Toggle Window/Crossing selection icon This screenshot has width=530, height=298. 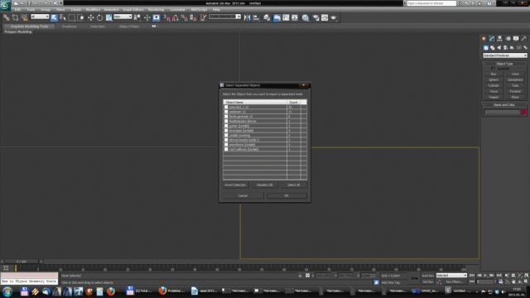[80, 17]
